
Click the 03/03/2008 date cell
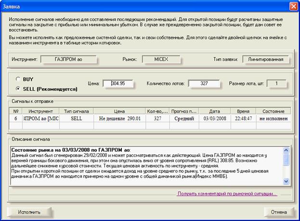click(x=215, y=118)
